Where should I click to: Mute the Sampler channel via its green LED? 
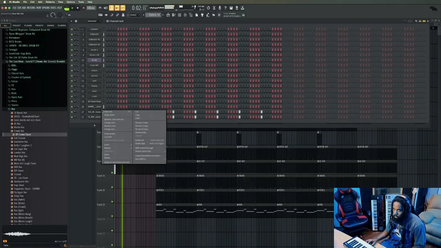(72, 29)
